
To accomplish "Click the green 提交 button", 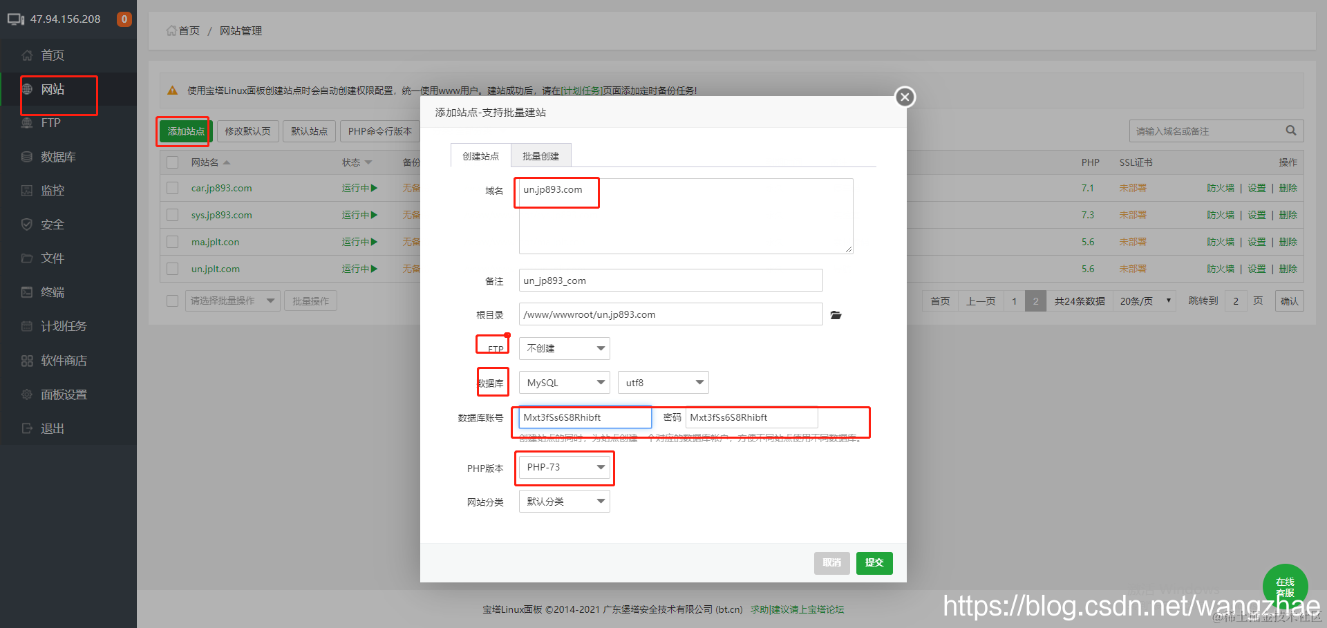I will click(874, 563).
